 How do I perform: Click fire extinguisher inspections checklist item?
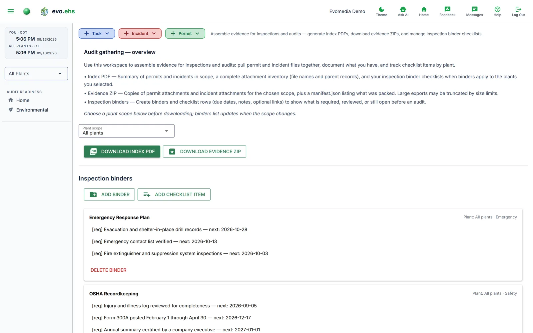coord(180,253)
